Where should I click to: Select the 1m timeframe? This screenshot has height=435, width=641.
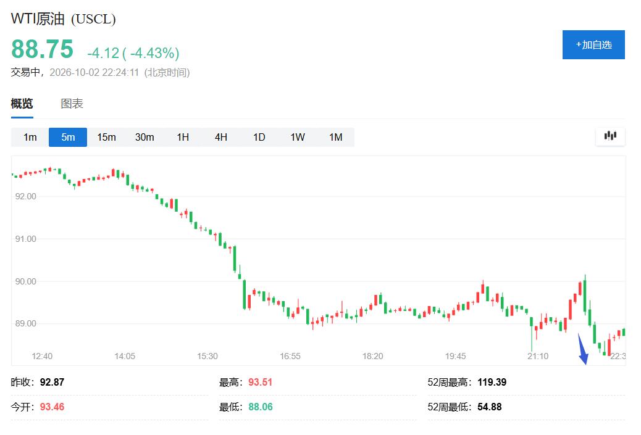[30, 137]
